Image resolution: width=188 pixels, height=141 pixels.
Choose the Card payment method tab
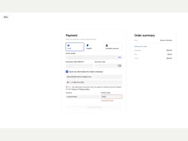tap(75, 47)
